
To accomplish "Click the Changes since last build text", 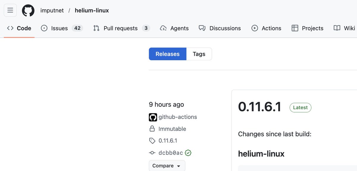I will point(275,134).
